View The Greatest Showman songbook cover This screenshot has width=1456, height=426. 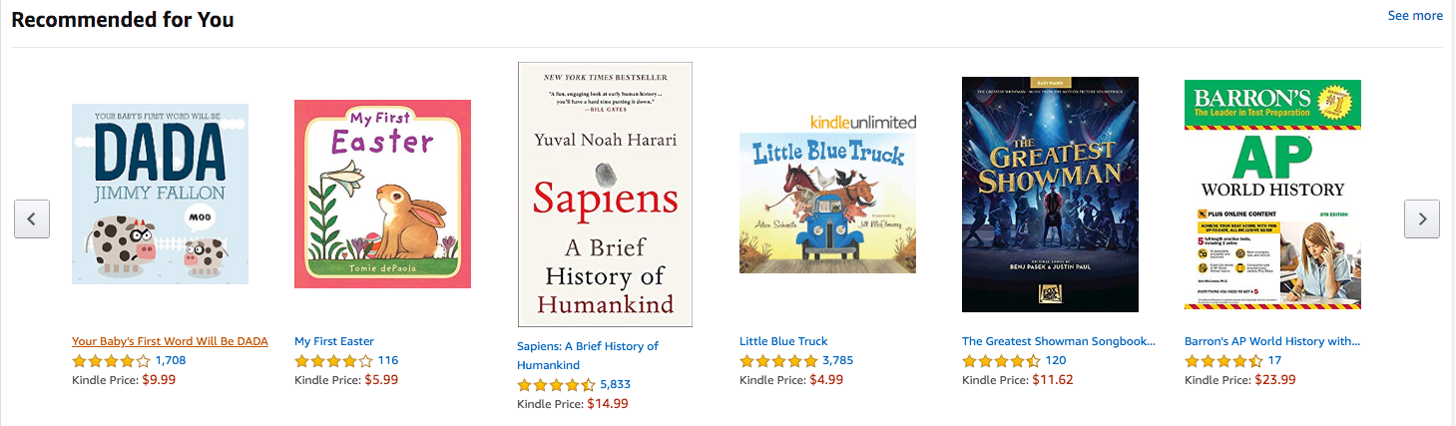pyautogui.click(x=1050, y=195)
